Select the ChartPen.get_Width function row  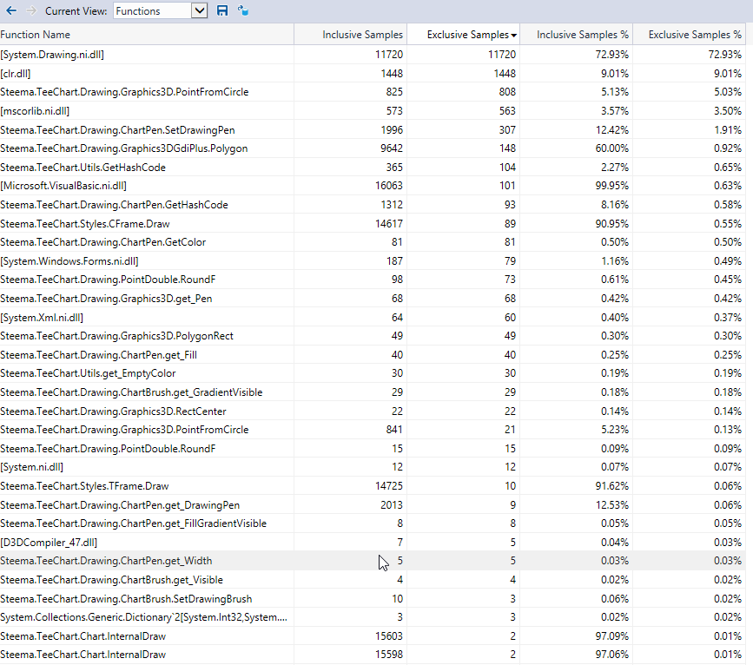pos(373,561)
